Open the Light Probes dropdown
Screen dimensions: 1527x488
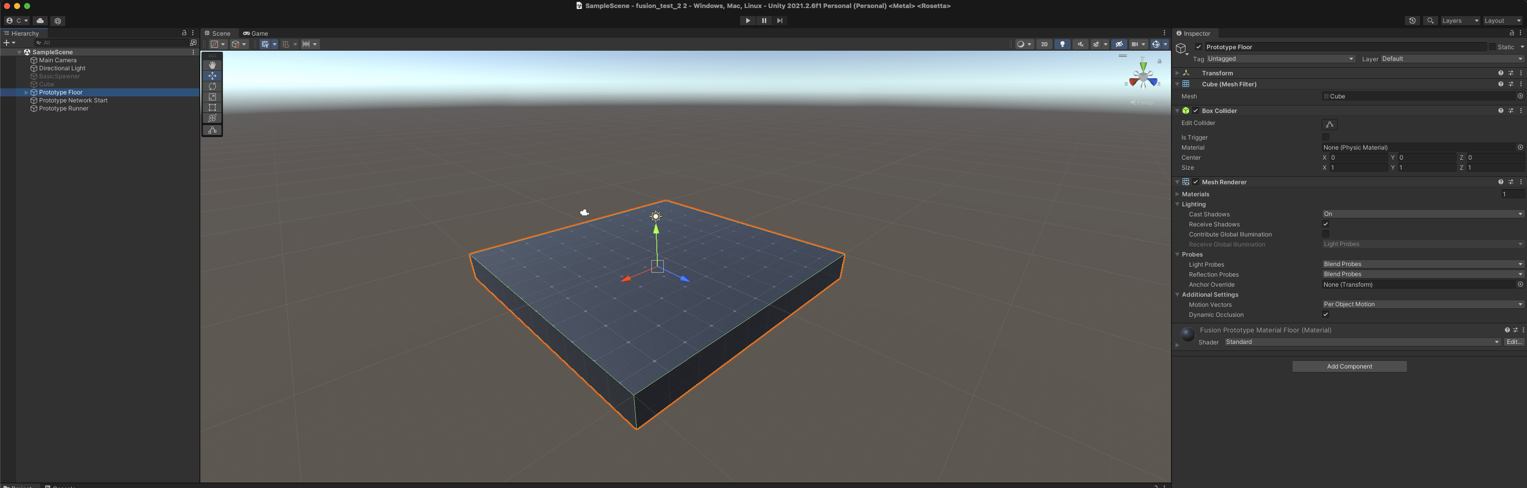tap(1423, 265)
